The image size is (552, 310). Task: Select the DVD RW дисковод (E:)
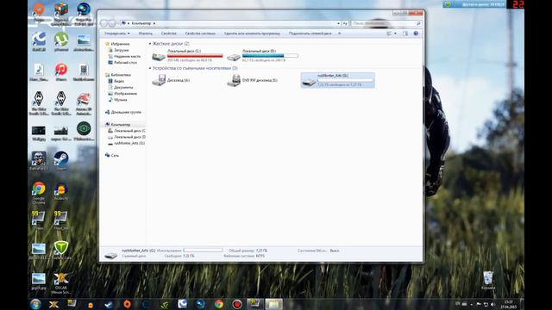[x=253, y=80]
